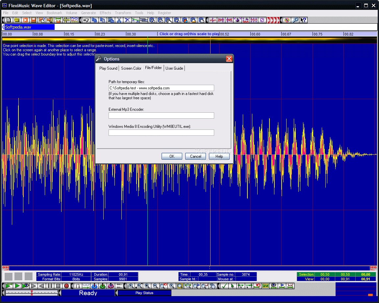Open the Generate menu

[88, 13]
